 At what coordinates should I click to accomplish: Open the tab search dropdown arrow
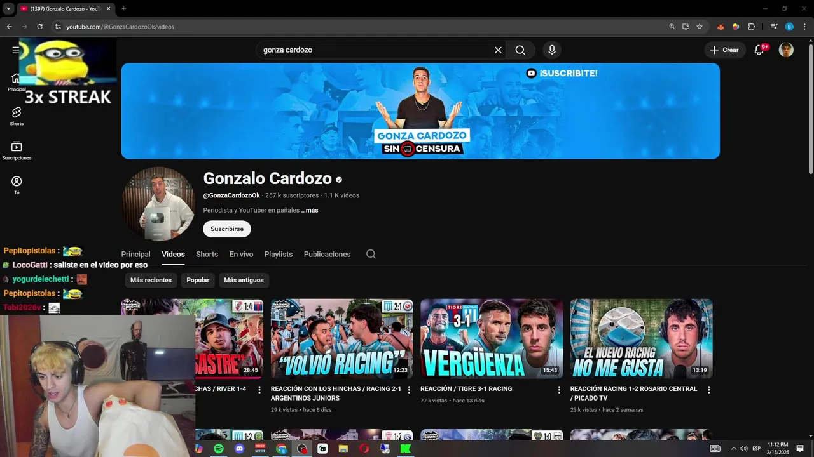pos(8,8)
